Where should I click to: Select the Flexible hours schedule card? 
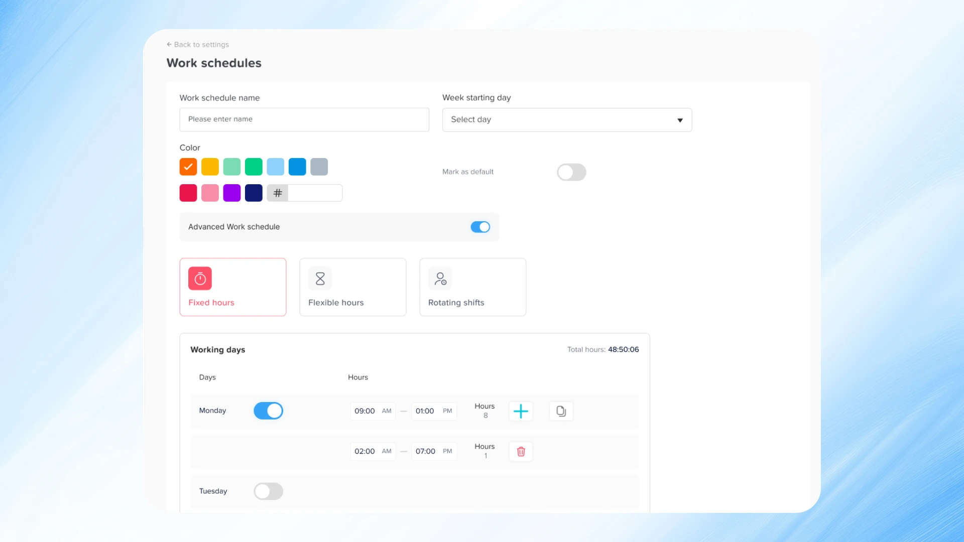(x=352, y=287)
